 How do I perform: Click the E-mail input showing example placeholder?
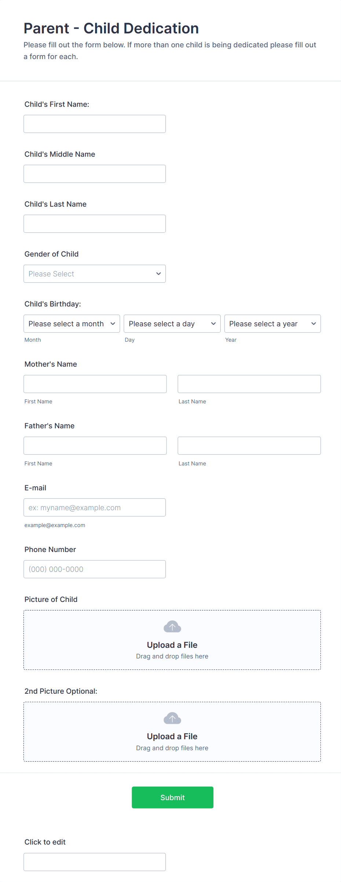click(95, 507)
